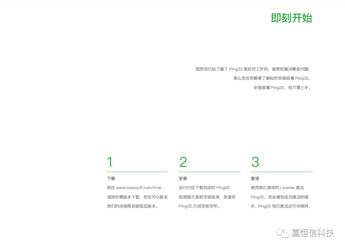Image resolution: width=345 pixels, height=248 pixels.
Task: Click the line Ping32 已经安装完毕
Action: point(199,206)
